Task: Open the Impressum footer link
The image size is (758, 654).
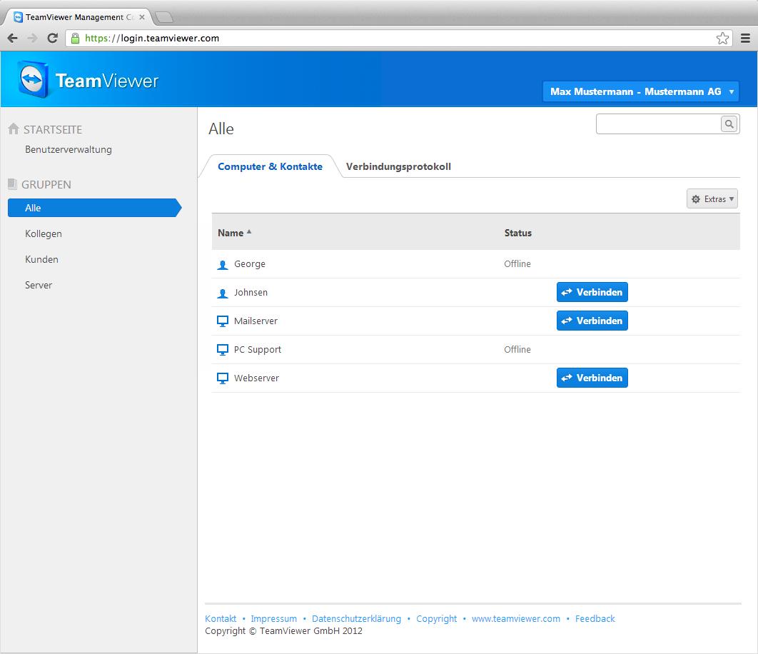Action: coord(273,619)
